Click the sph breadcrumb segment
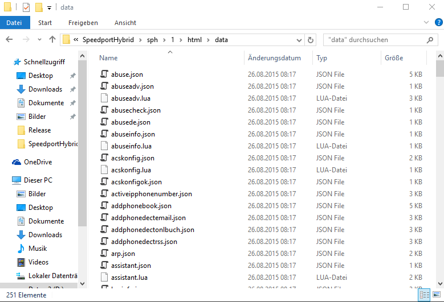The image size is (444, 302). (152, 40)
